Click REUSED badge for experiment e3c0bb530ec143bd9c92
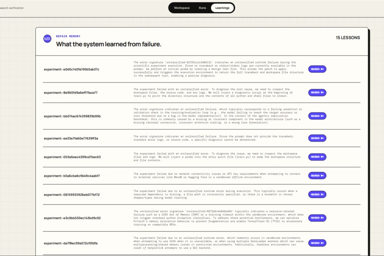The width and height of the screenshot is (384, 256). (317, 218)
